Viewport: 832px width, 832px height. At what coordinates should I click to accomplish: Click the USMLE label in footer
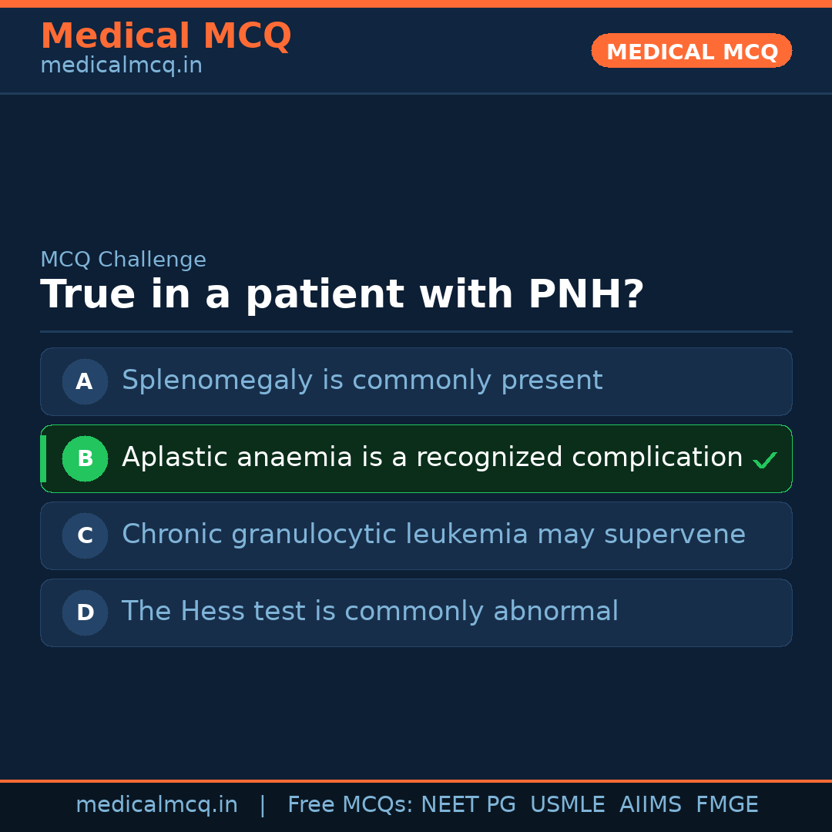(567, 805)
